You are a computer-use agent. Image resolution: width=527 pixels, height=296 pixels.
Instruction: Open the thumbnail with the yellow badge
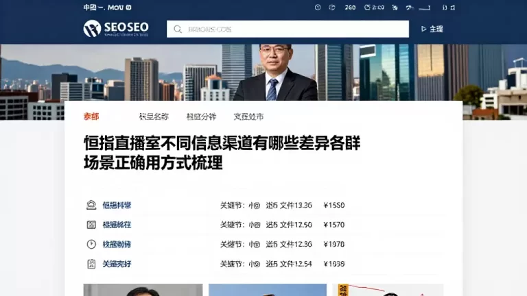(x=388, y=290)
